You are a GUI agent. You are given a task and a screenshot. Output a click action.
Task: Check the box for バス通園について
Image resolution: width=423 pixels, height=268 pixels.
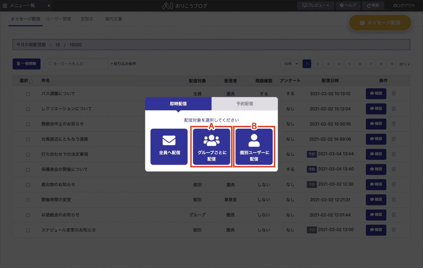28,94
